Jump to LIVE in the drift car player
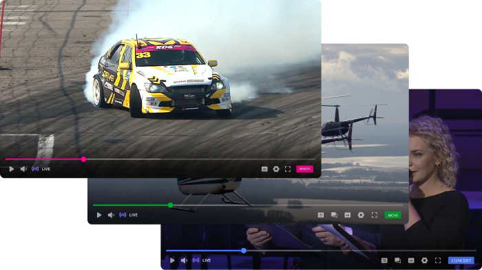 (x=41, y=169)
